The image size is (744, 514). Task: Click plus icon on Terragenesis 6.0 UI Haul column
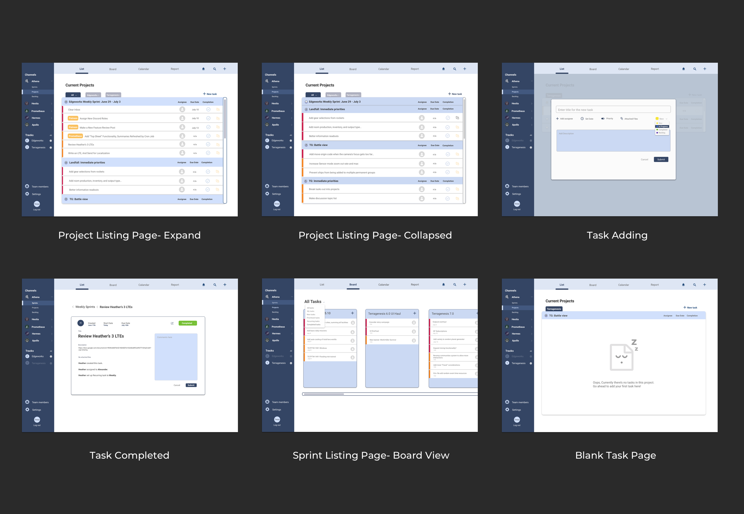414,313
